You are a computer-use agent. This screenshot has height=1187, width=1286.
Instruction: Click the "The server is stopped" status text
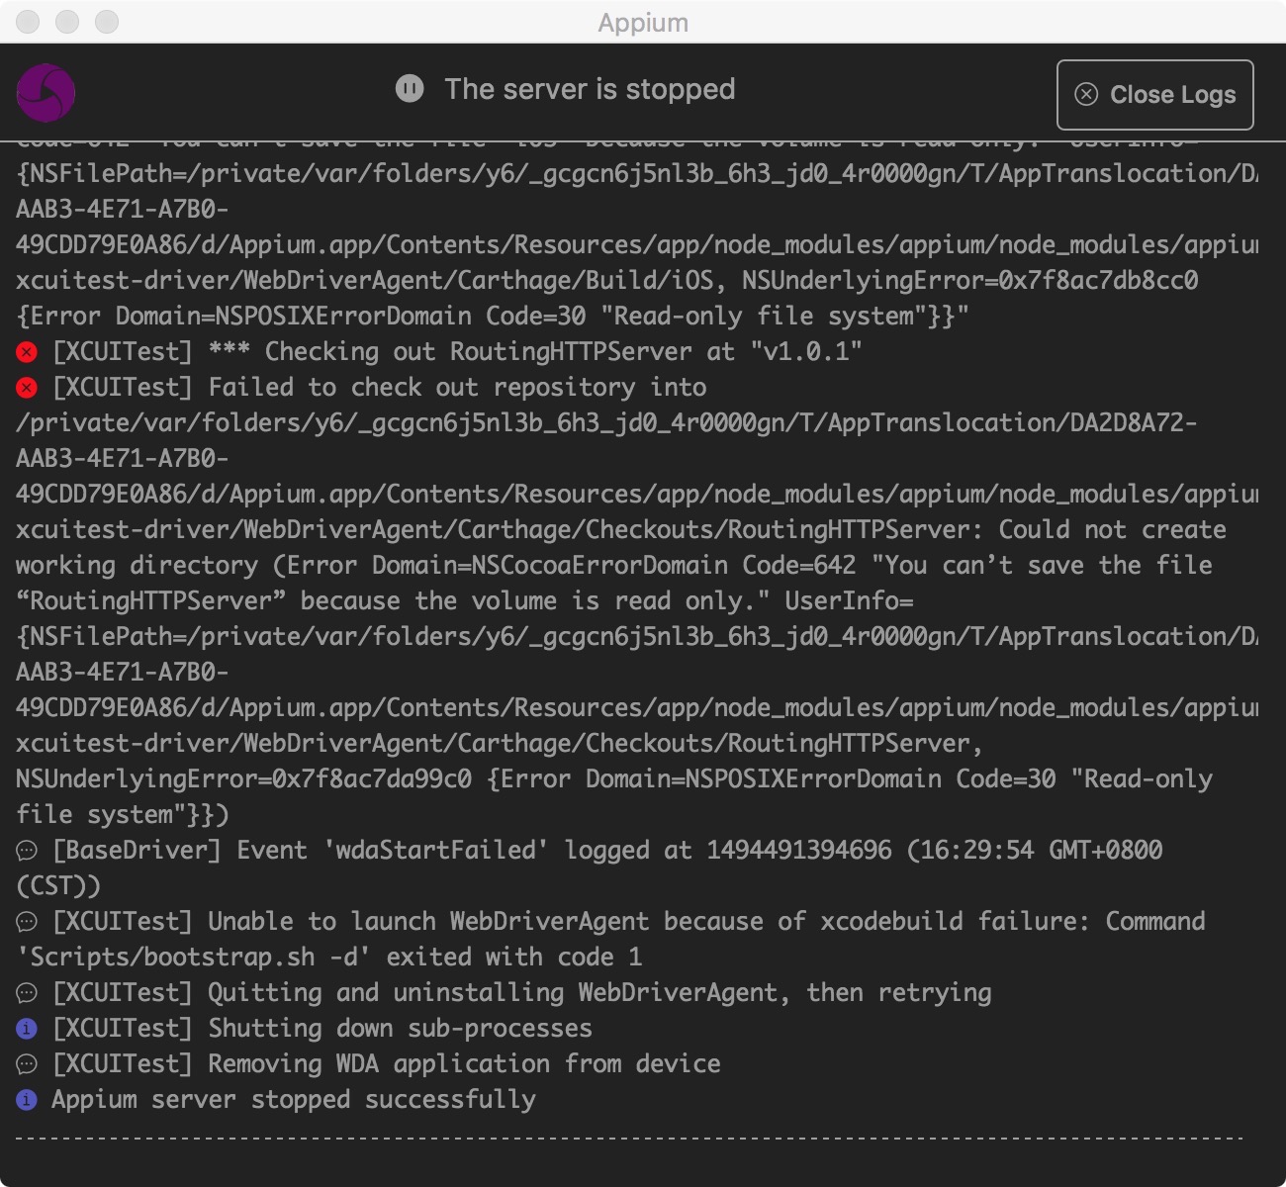click(x=590, y=89)
